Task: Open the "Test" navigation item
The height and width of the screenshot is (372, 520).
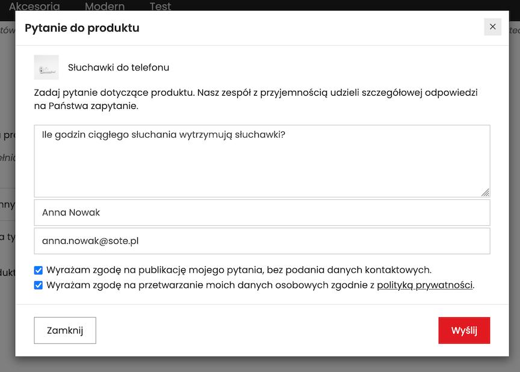Action: point(159,7)
